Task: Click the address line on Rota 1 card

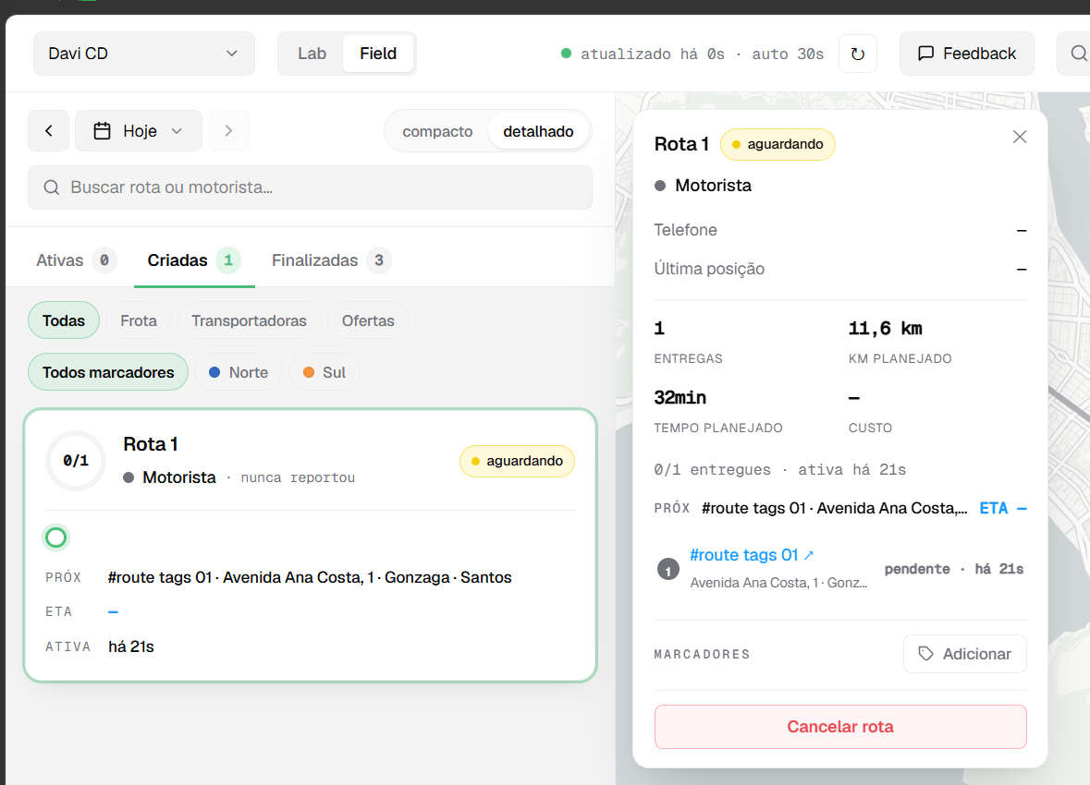Action: point(310,577)
